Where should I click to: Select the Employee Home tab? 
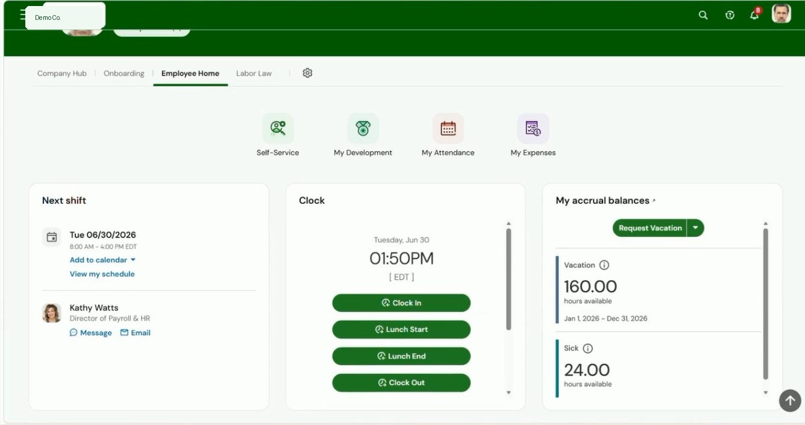click(x=190, y=74)
